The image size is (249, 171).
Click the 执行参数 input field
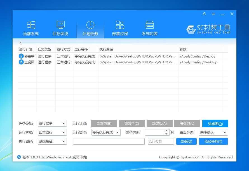click(161, 142)
